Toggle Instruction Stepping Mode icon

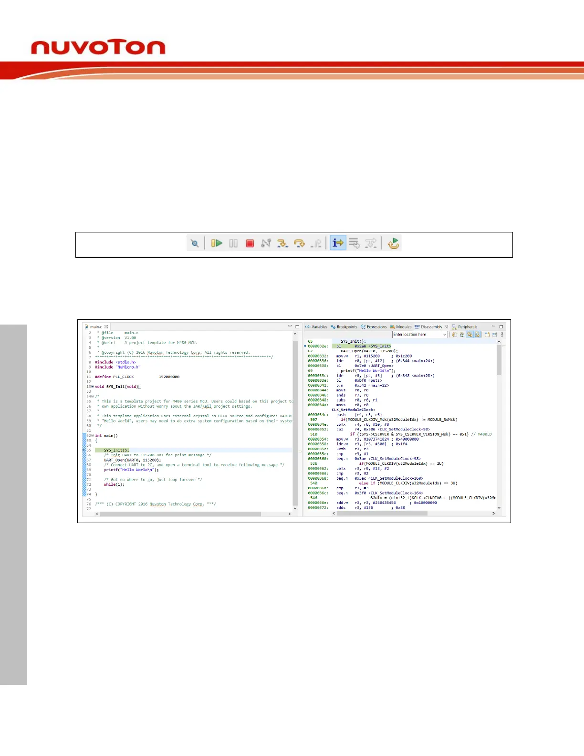338,243
